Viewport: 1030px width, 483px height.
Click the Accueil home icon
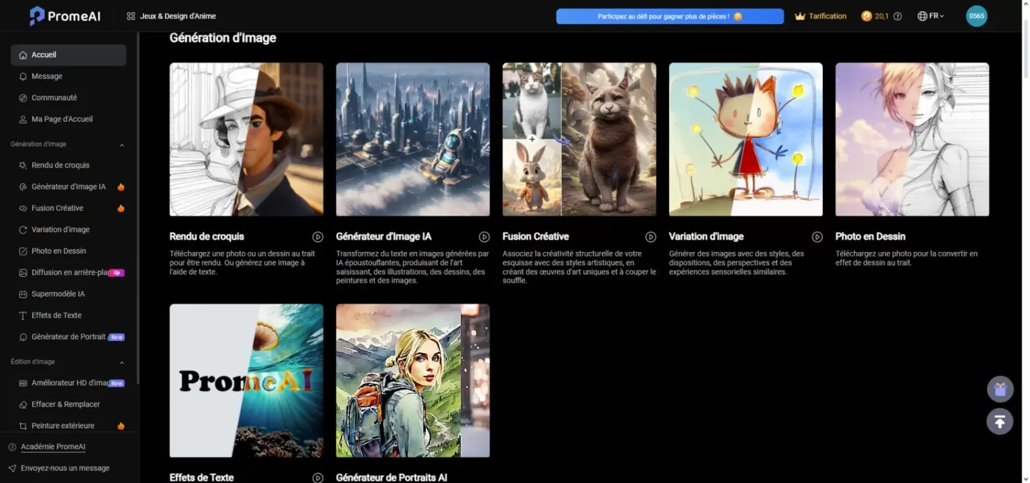23,55
